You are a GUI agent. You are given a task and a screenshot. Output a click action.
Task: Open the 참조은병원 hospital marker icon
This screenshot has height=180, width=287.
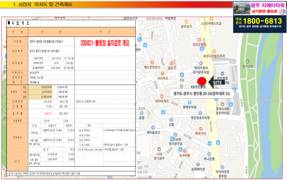coord(199,40)
